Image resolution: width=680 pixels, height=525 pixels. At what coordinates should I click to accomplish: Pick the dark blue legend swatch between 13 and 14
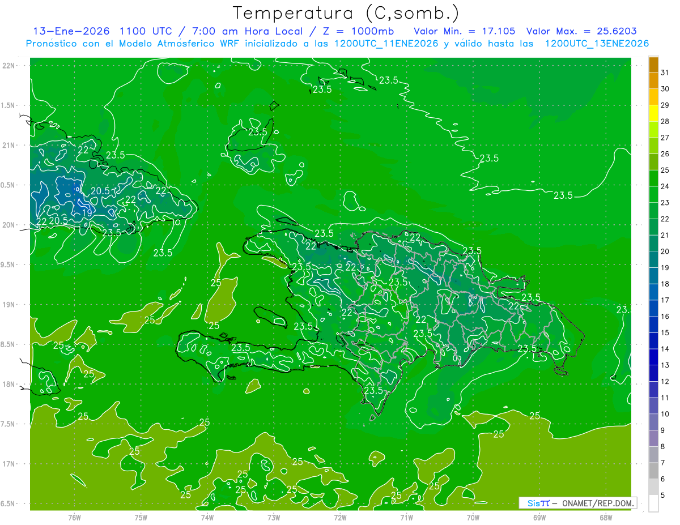(653, 357)
